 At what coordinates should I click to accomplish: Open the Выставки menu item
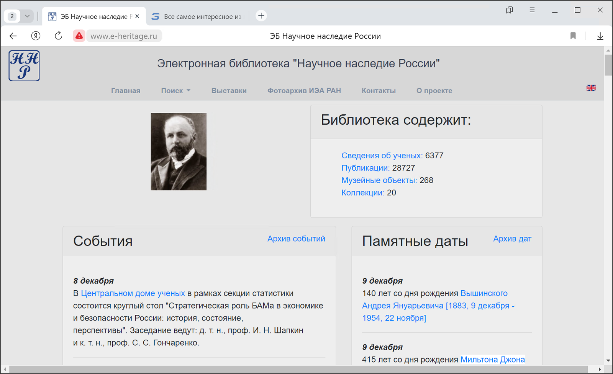[229, 91]
